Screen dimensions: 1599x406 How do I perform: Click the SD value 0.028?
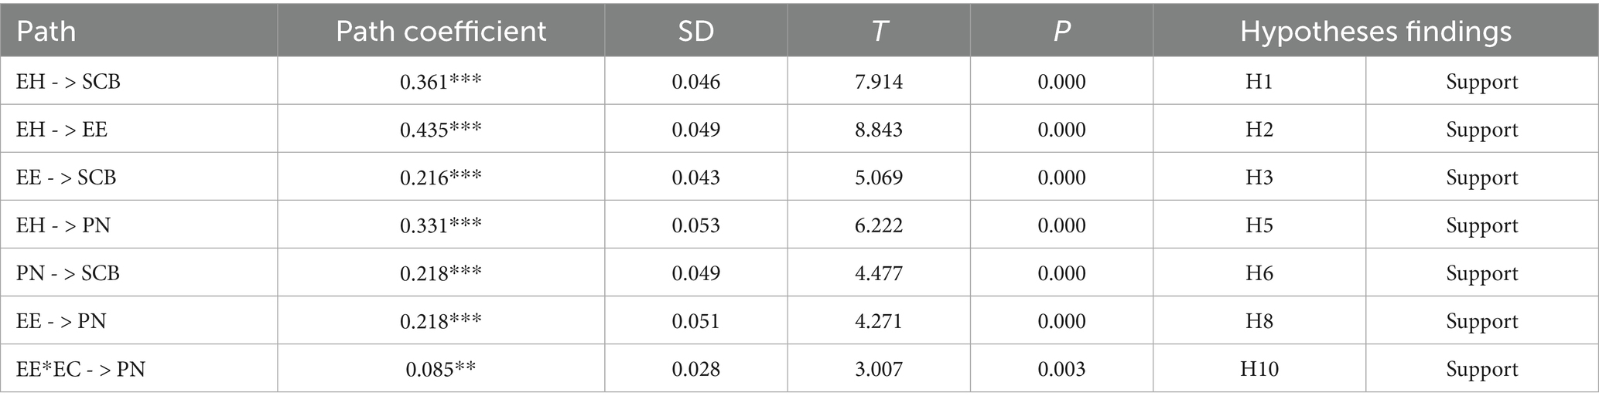(695, 369)
